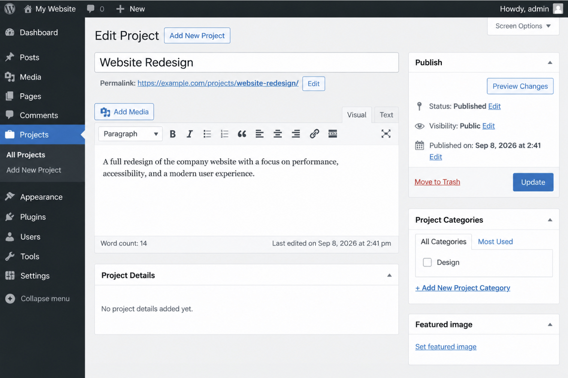Viewport: 568px width, 378px height.
Task: Click the Tools wrench icon
Action: pos(10,256)
